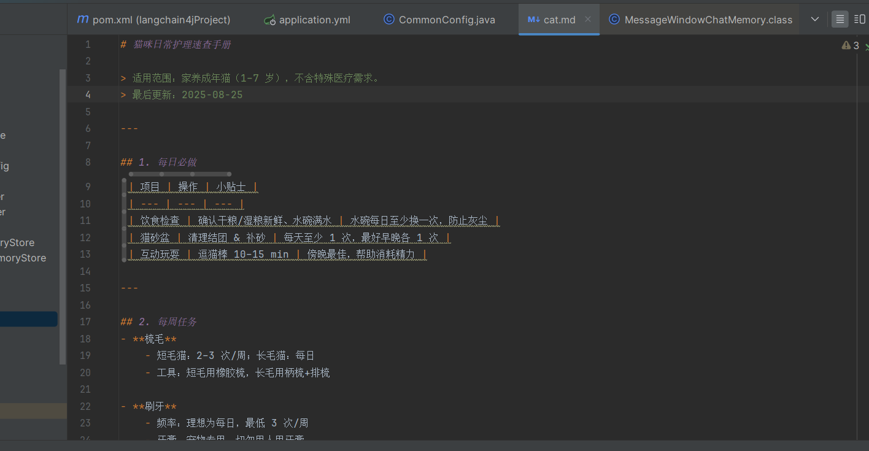Switch to the pom.xml (langchain4jProject) tab
This screenshot has height=451, width=869.
click(153, 20)
